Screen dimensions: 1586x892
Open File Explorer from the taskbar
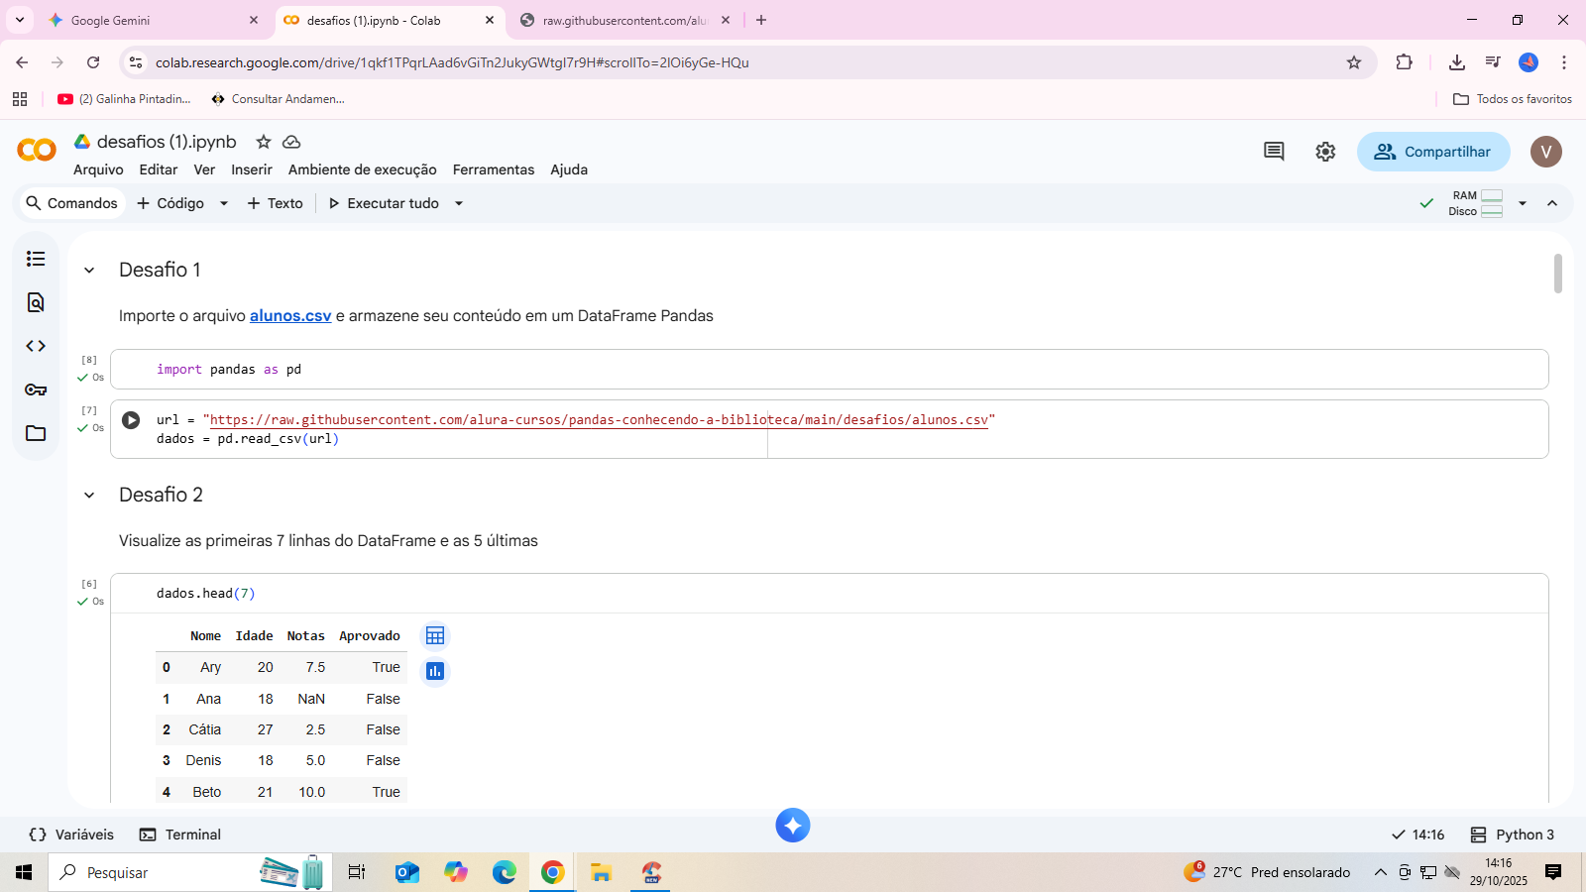601,872
